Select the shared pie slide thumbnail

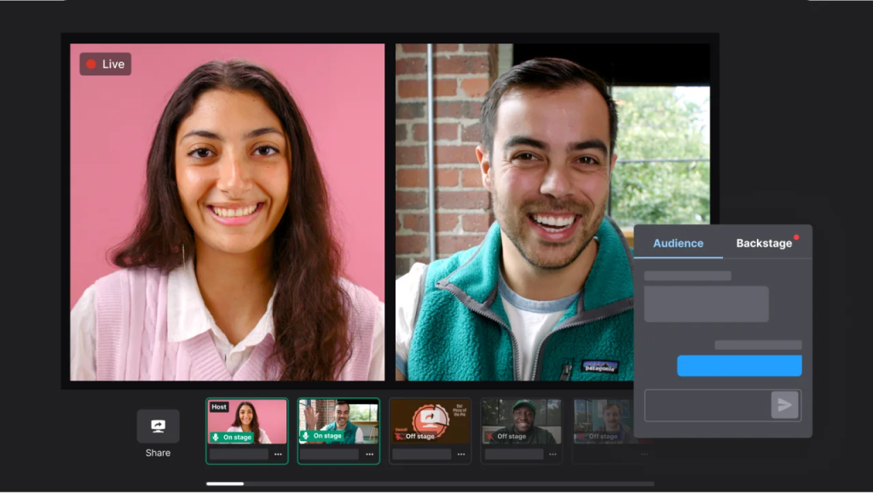tap(430, 421)
